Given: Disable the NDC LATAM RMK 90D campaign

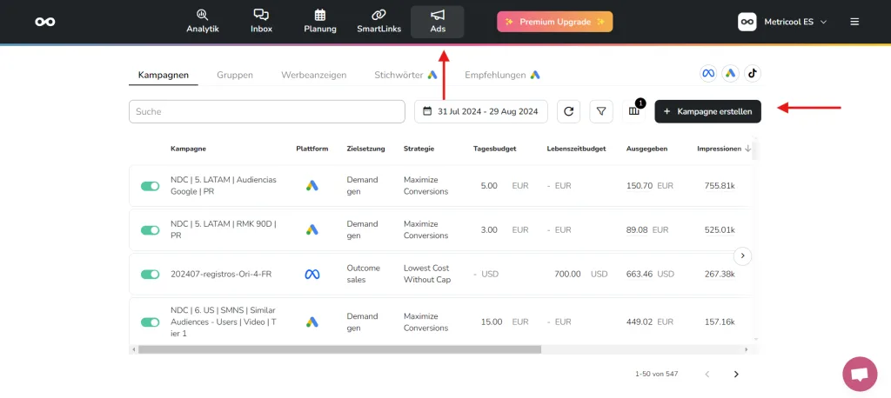Looking at the screenshot, I should coord(151,230).
